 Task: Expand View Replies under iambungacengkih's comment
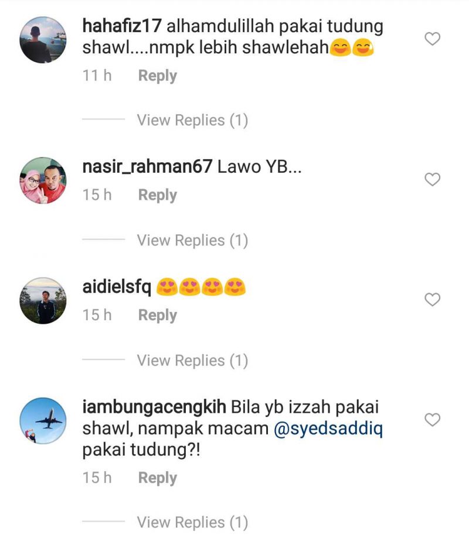coord(192,522)
